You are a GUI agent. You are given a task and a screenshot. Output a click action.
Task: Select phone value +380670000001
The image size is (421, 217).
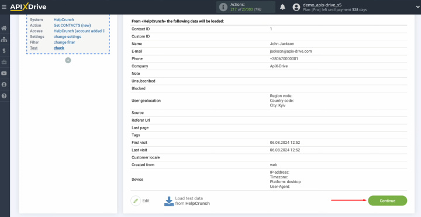click(284, 58)
